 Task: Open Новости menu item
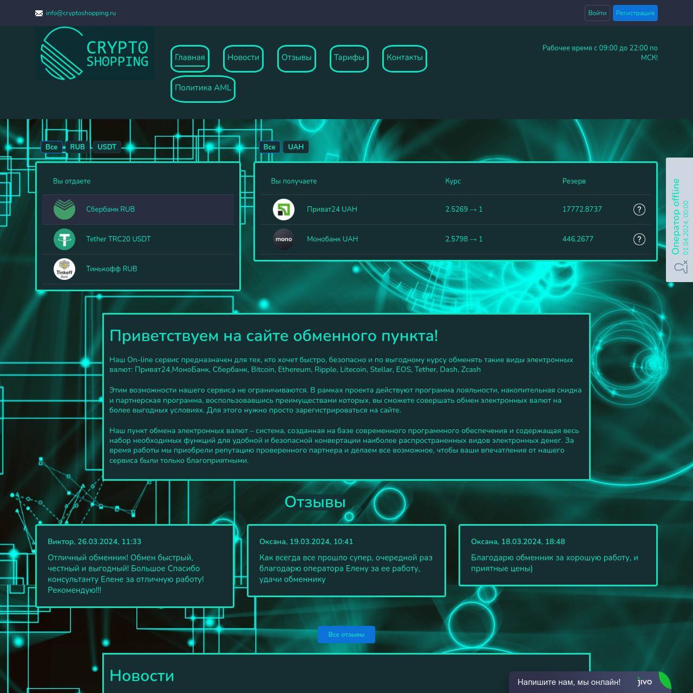(x=243, y=58)
